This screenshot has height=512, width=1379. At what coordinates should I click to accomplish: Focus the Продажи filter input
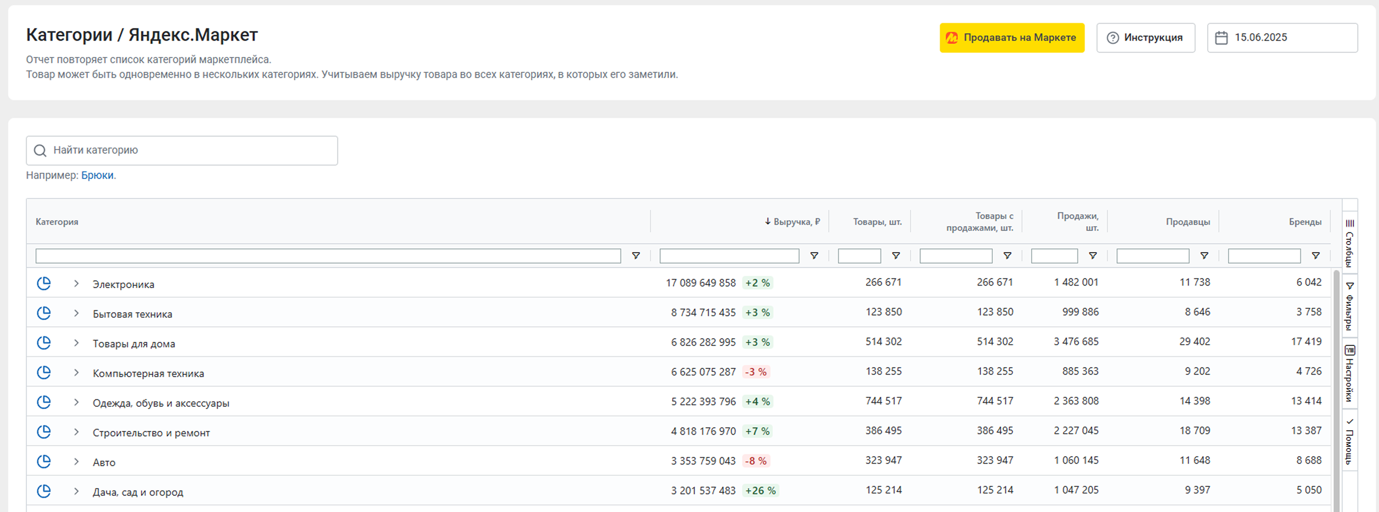(1054, 256)
